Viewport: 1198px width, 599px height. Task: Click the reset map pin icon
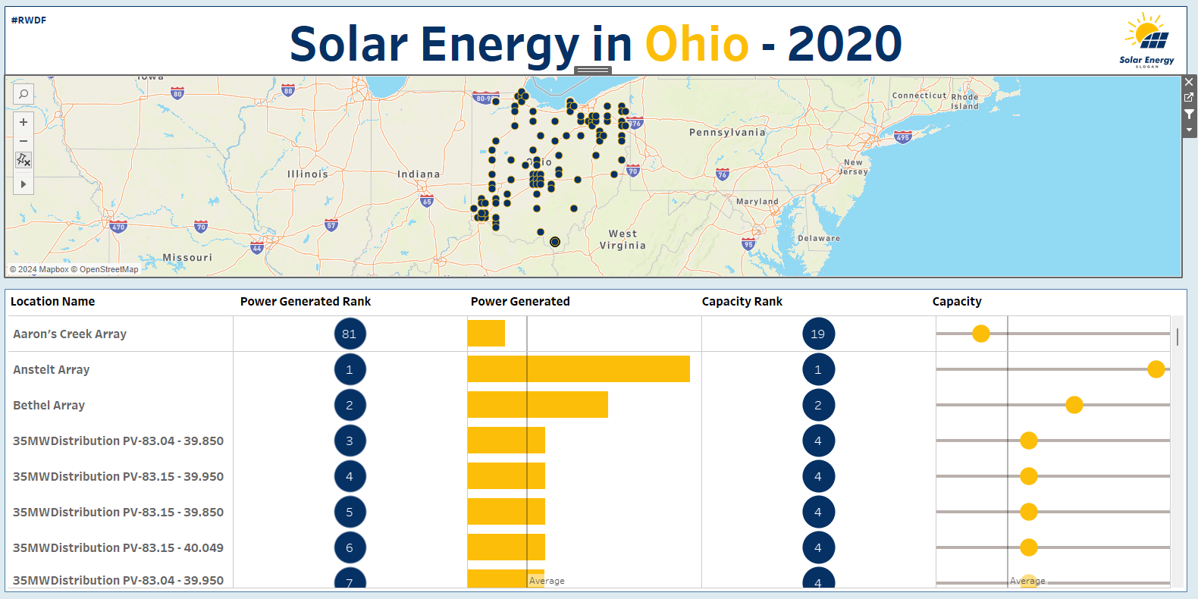point(24,160)
